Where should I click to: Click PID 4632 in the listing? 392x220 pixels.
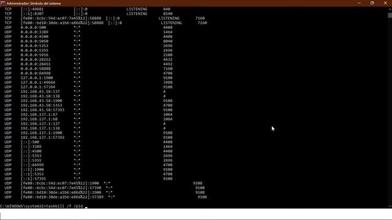(168, 59)
